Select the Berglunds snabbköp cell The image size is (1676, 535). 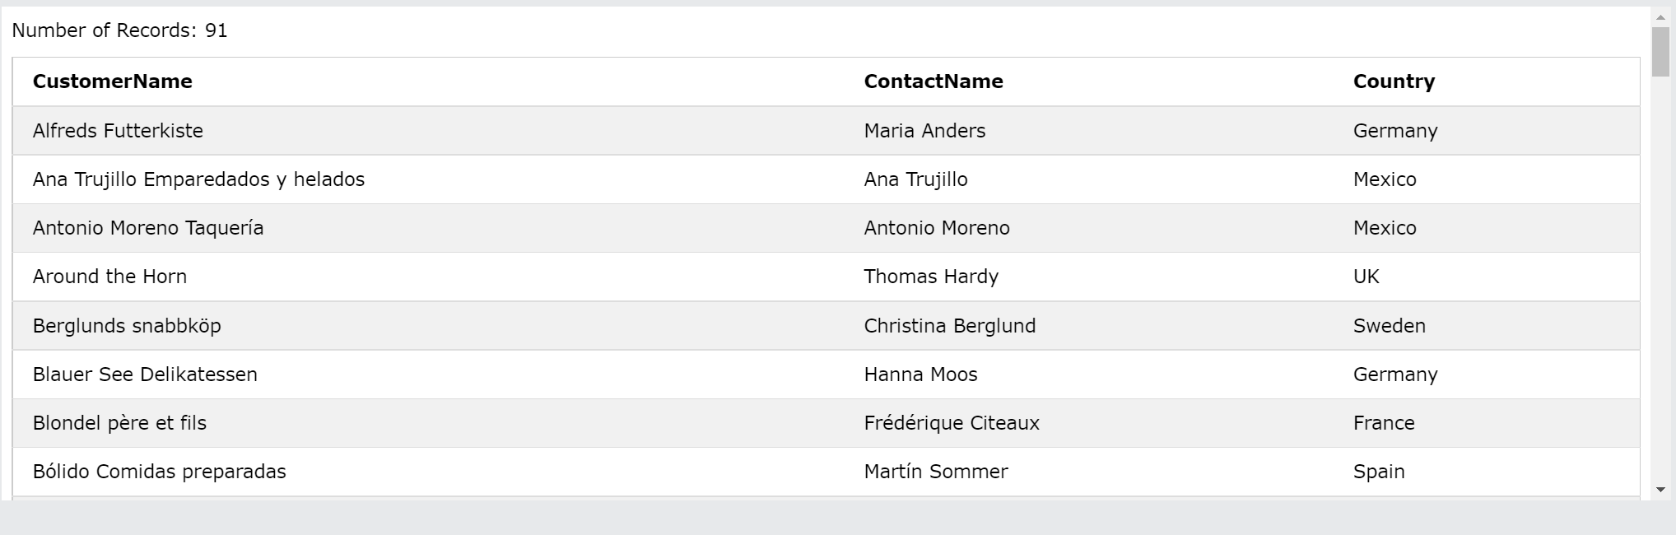click(127, 326)
